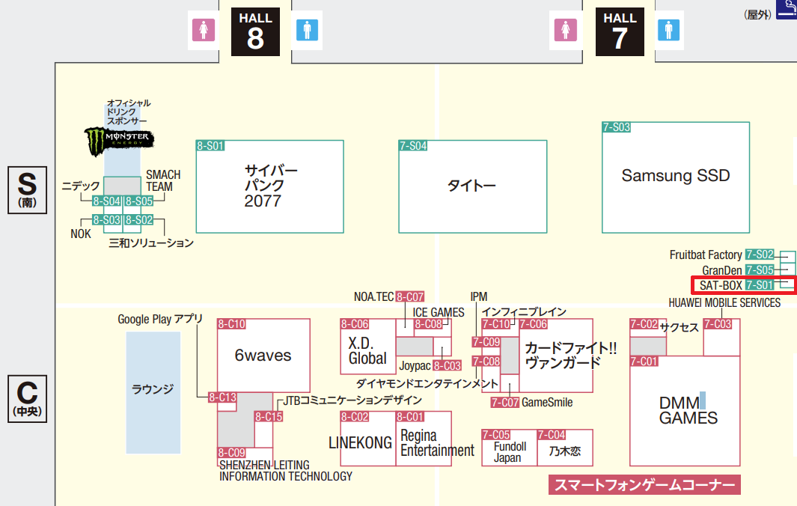Screen dimensions: 797x506
Task: Open the DMM GAMES booth
Action: 685,411
